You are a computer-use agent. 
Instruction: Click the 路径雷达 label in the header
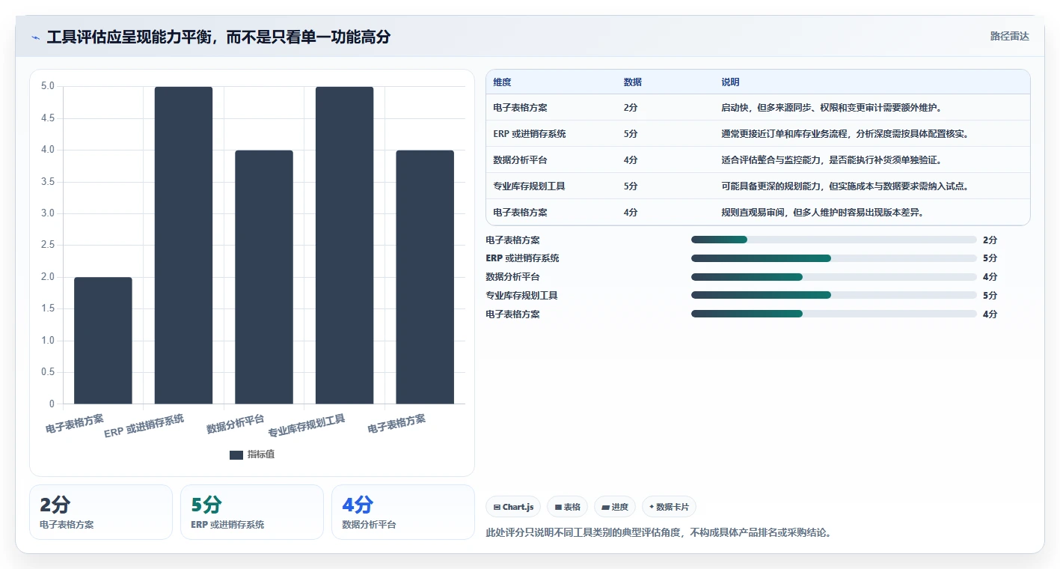[1010, 36]
